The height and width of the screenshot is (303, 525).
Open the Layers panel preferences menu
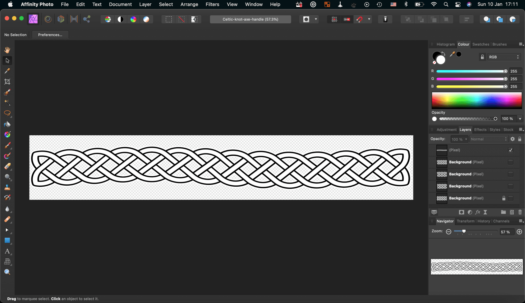pos(521,129)
